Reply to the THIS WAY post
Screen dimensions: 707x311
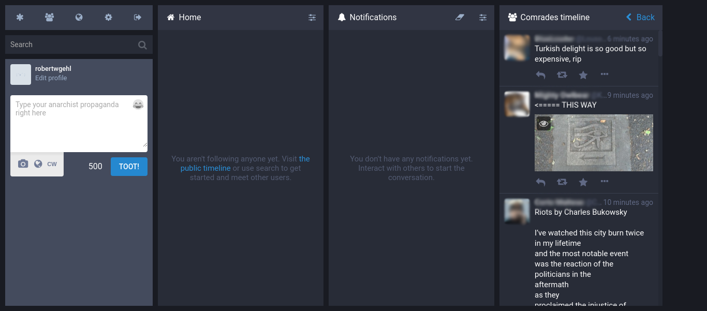pos(540,182)
